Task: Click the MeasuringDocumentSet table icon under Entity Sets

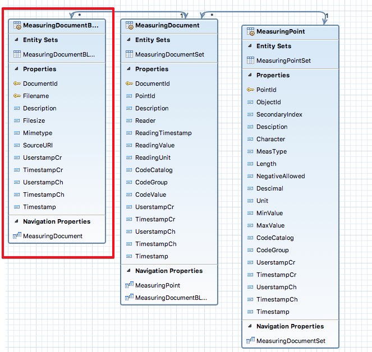Action: [129, 54]
